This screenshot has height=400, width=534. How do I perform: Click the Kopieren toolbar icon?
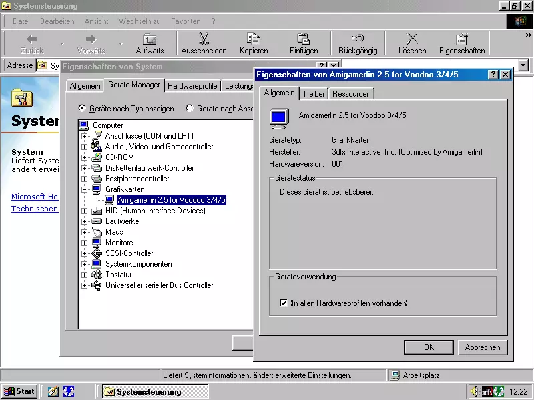point(254,39)
